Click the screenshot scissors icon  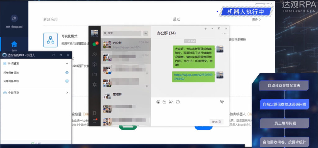170,102
